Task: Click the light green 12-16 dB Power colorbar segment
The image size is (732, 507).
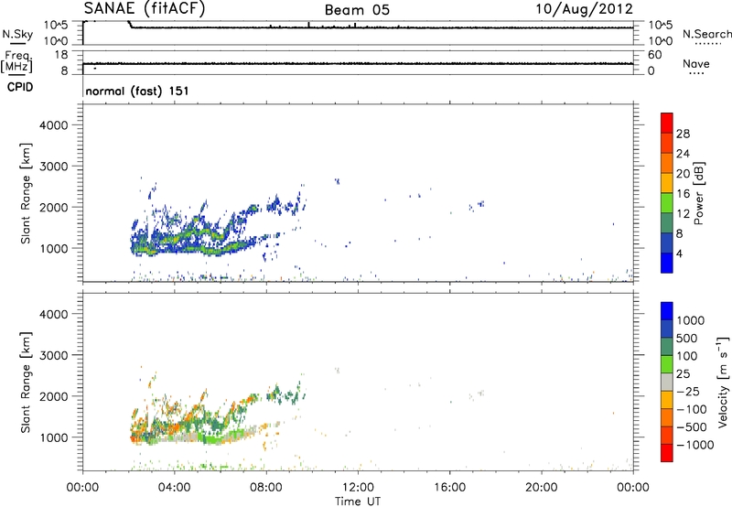Action: [x=667, y=203]
